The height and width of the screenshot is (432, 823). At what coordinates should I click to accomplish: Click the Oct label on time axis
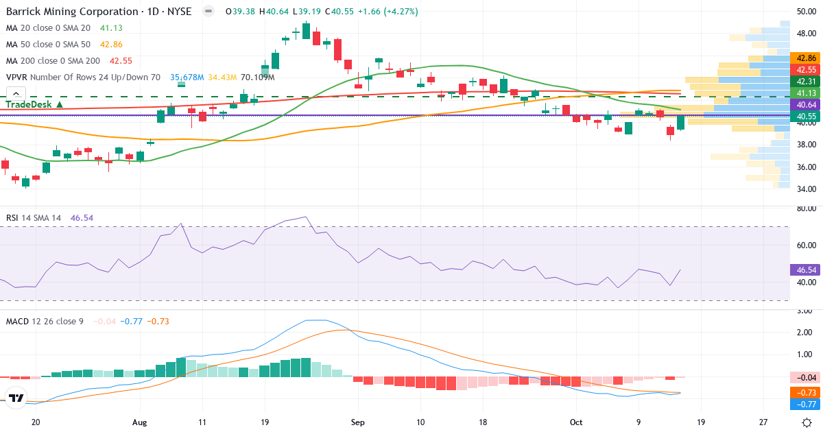[x=576, y=422]
